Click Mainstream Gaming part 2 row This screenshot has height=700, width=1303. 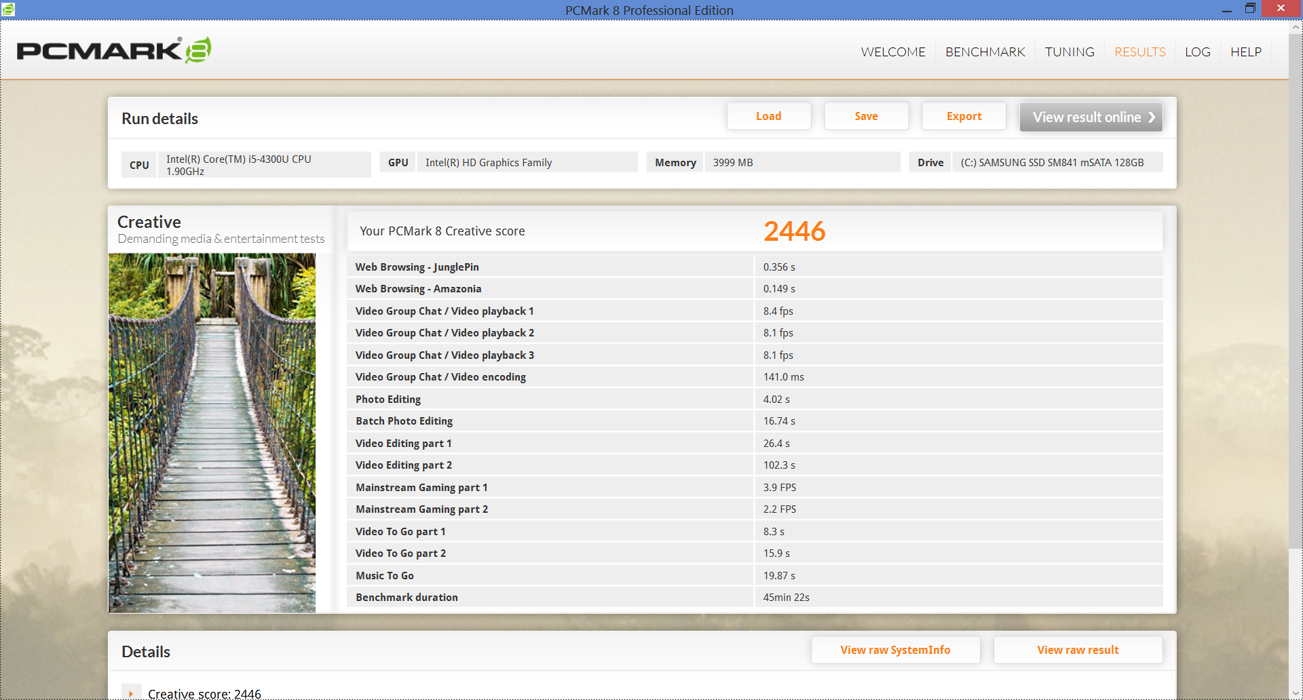click(755, 509)
